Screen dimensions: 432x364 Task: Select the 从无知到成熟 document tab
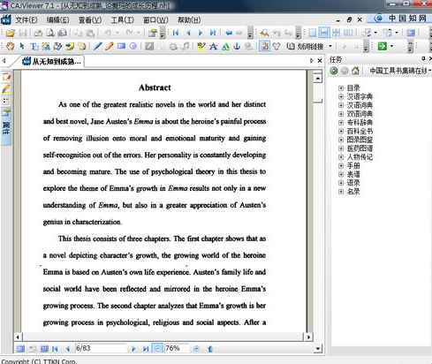point(51,61)
